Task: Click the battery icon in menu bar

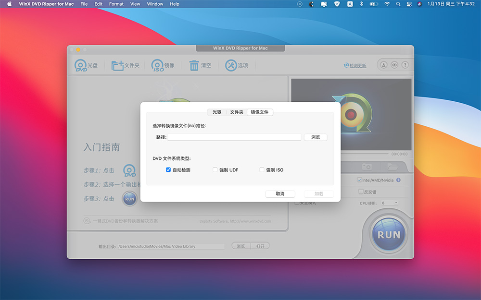Action: pyautogui.click(x=374, y=4)
